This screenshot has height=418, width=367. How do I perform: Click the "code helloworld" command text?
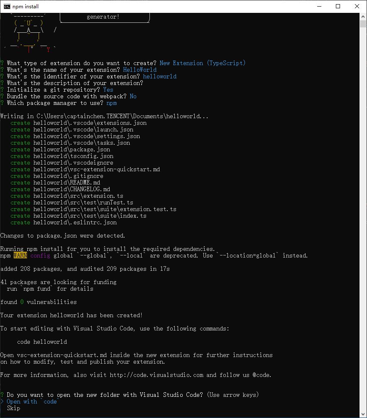42,342
